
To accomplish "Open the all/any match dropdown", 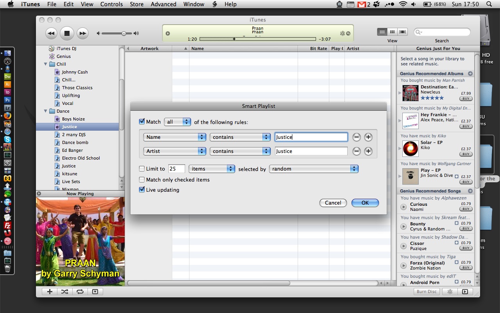I will [x=178, y=122].
